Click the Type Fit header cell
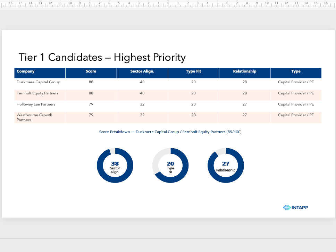Screen dimensions: 336x252 [x=193, y=73]
